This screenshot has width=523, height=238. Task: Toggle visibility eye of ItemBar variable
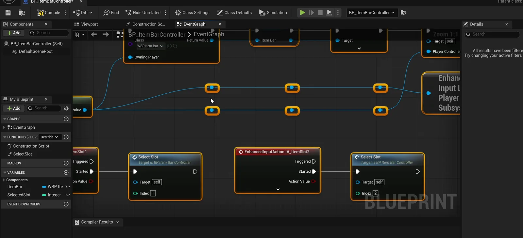tap(68, 187)
